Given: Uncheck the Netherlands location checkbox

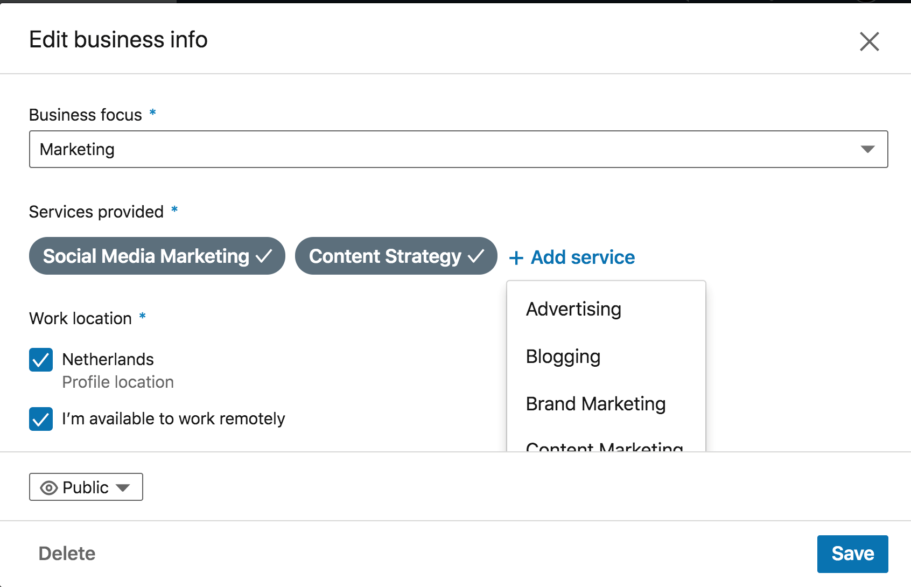Looking at the screenshot, I should click(41, 360).
